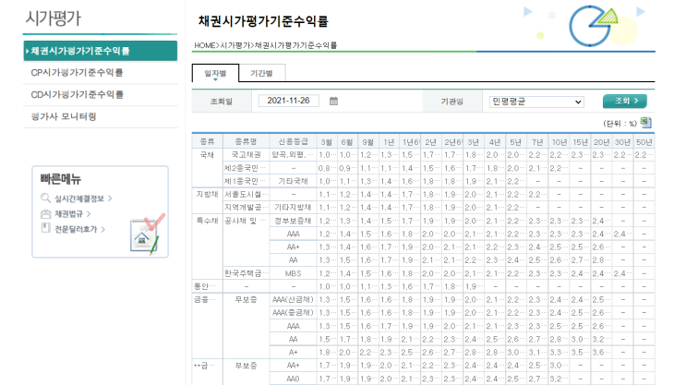Download table via Excel export icon
The width and height of the screenshot is (686, 385).
point(645,123)
